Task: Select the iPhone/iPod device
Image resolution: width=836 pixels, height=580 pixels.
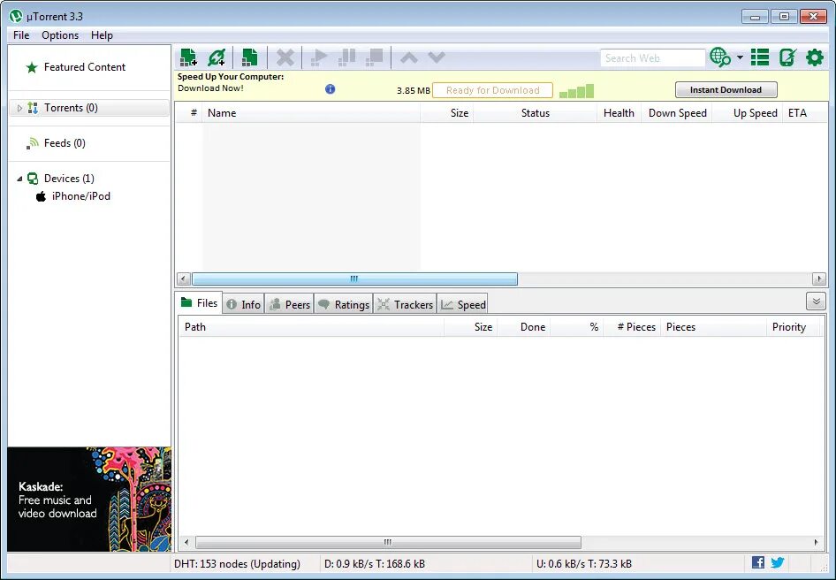Action: pyautogui.click(x=81, y=196)
